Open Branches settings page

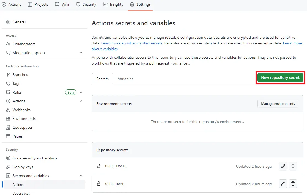(x=20, y=75)
